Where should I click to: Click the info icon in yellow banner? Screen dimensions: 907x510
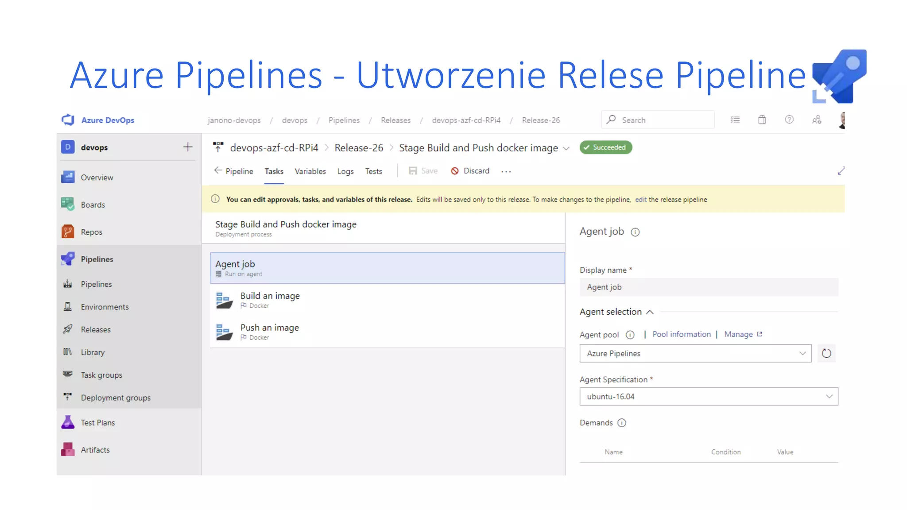click(215, 199)
